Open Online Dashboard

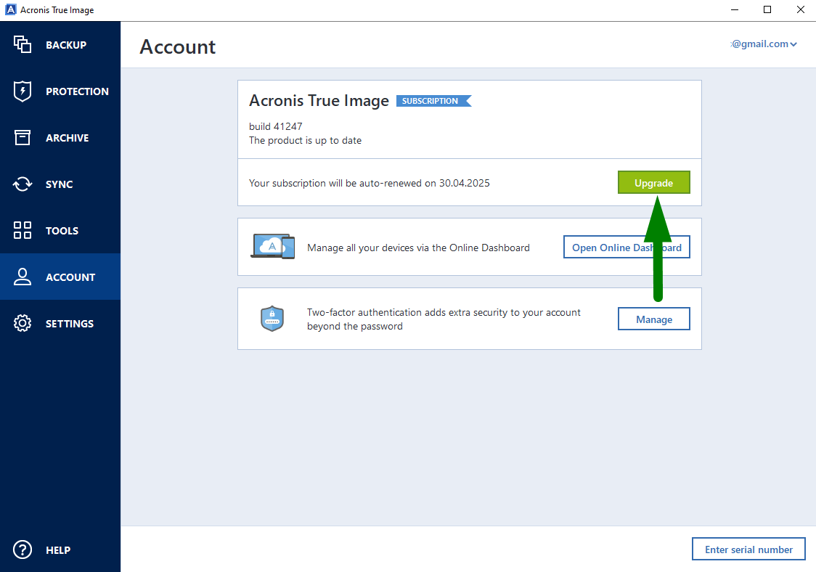click(x=627, y=247)
